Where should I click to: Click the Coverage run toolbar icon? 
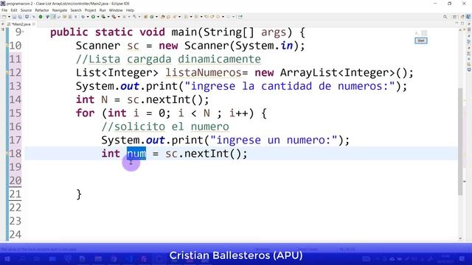[103, 17]
